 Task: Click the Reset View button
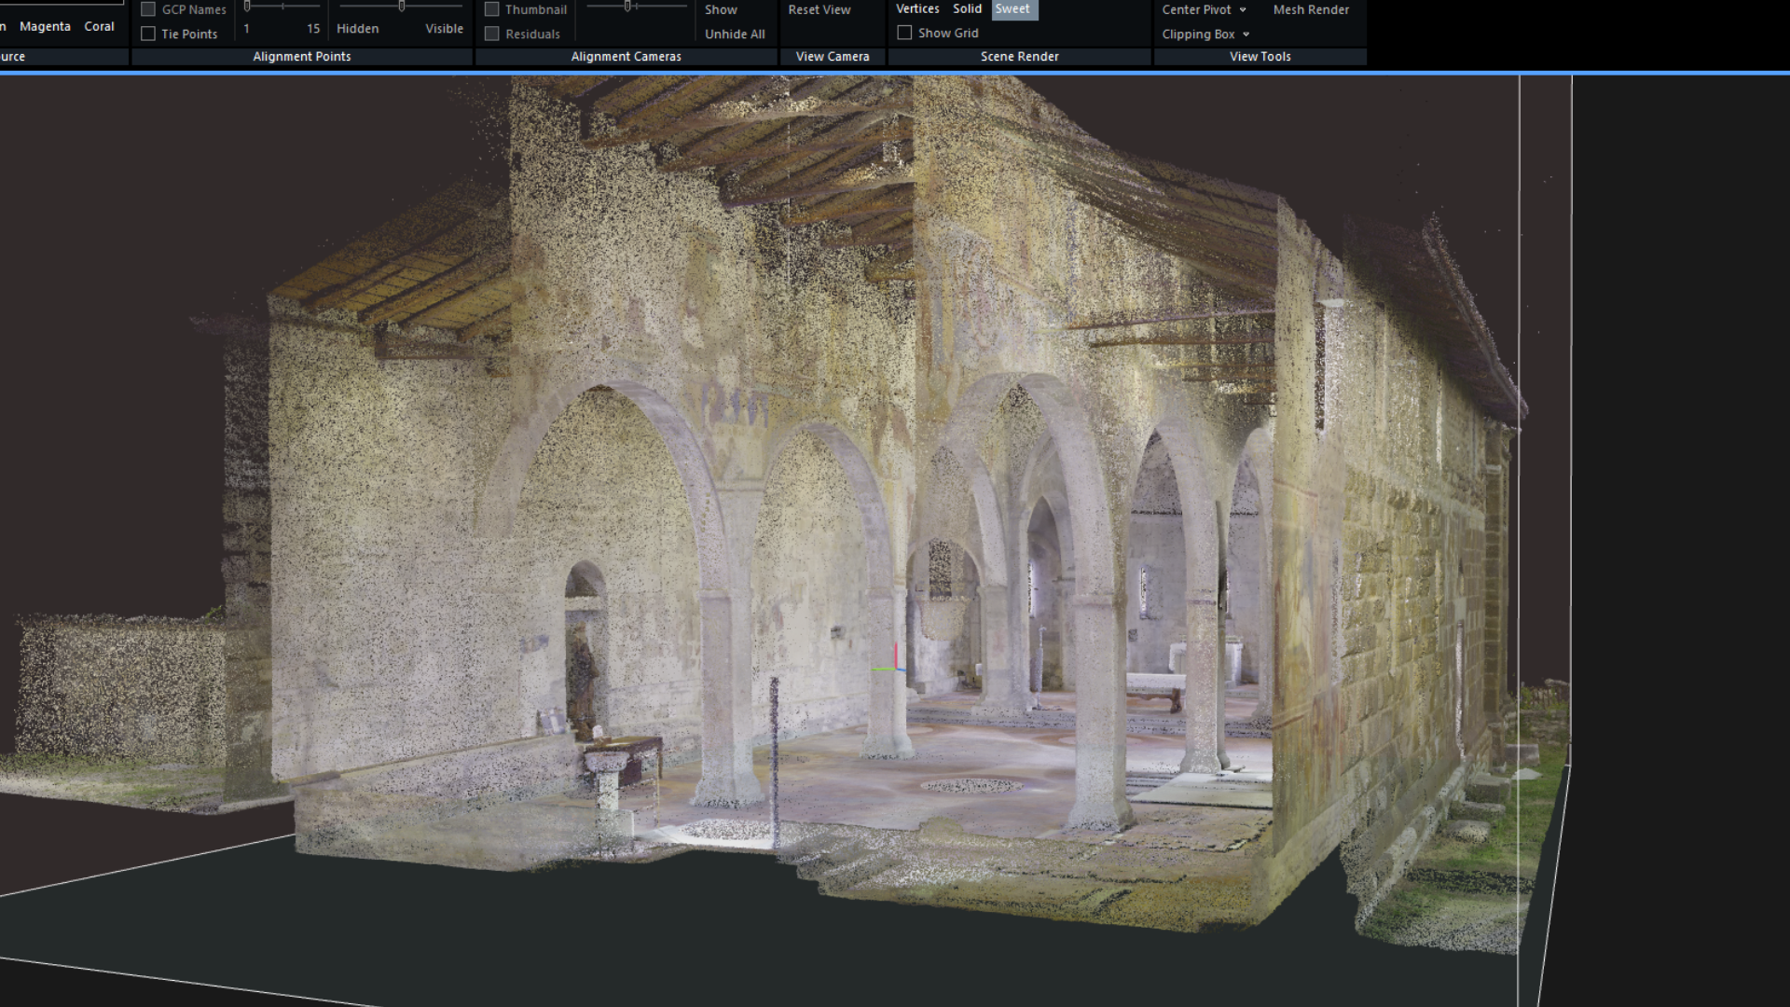(x=819, y=9)
